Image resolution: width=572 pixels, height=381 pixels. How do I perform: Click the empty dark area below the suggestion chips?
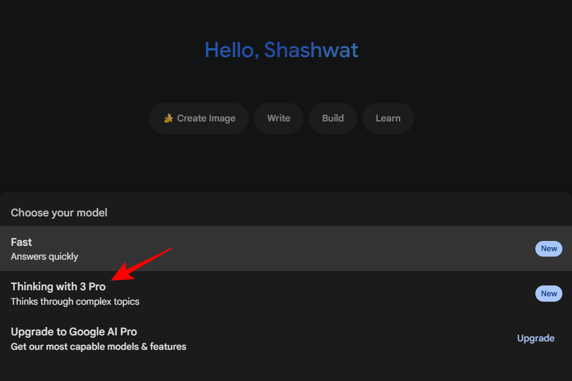tap(281, 163)
